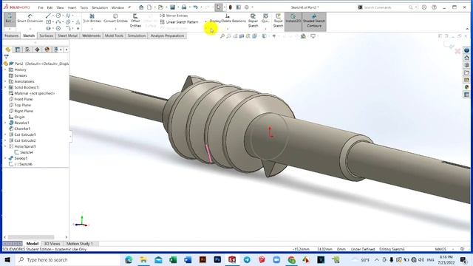The width and height of the screenshot is (473, 266).
Task: Open the Simulation menu
Action: tap(100, 7)
